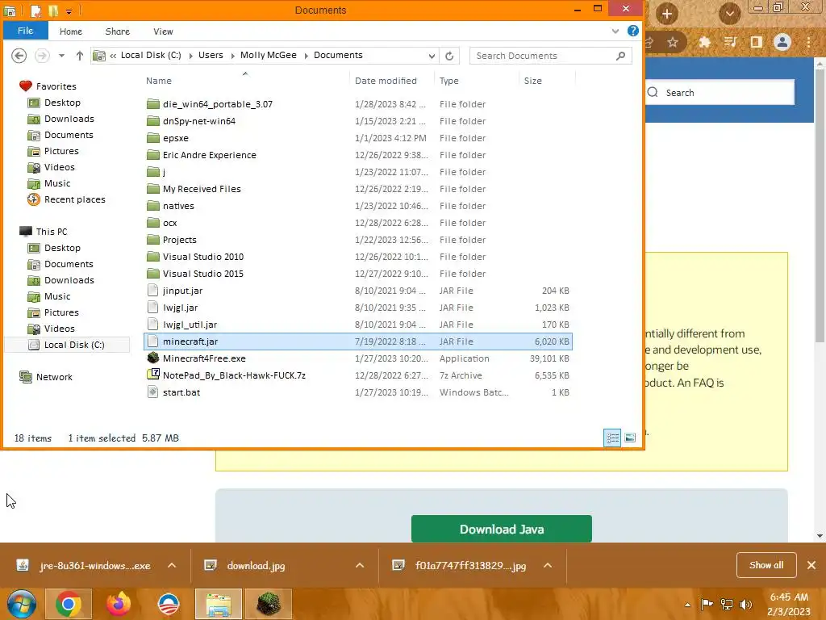Switch to large icons view layout
Screen dimensions: 826x620
(x=630, y=438)
